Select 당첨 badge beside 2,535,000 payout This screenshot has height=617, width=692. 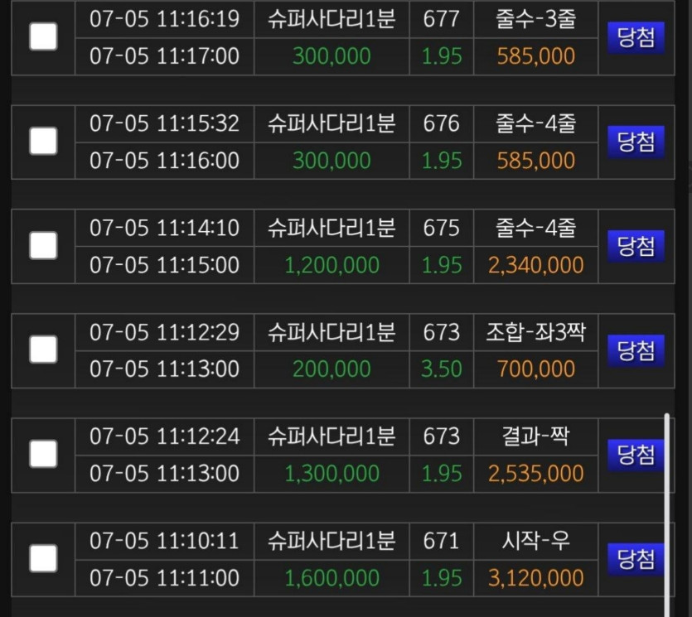click(636, 456)
